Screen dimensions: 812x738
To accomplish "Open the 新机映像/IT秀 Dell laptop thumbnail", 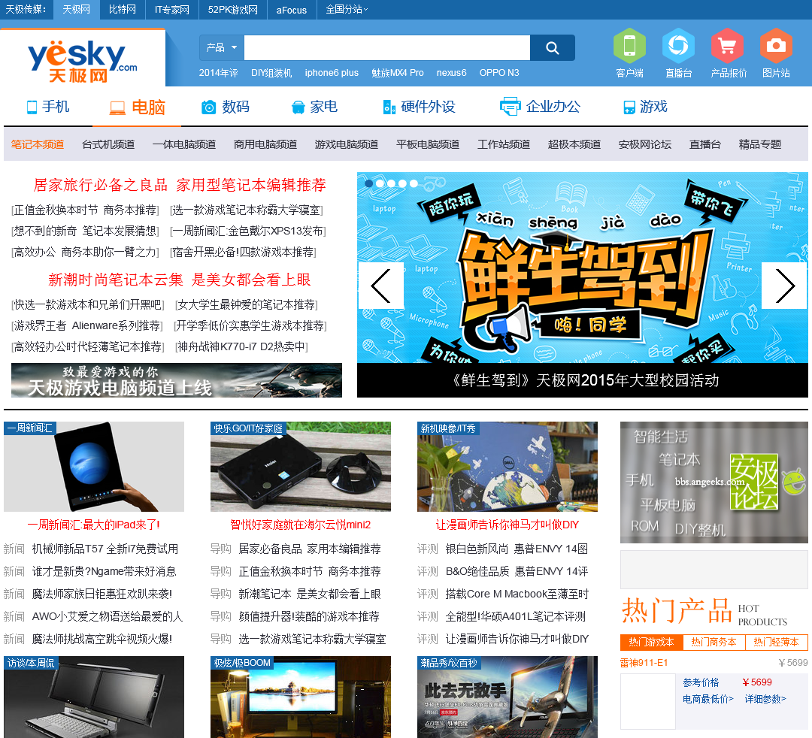I will coord(507,467).
